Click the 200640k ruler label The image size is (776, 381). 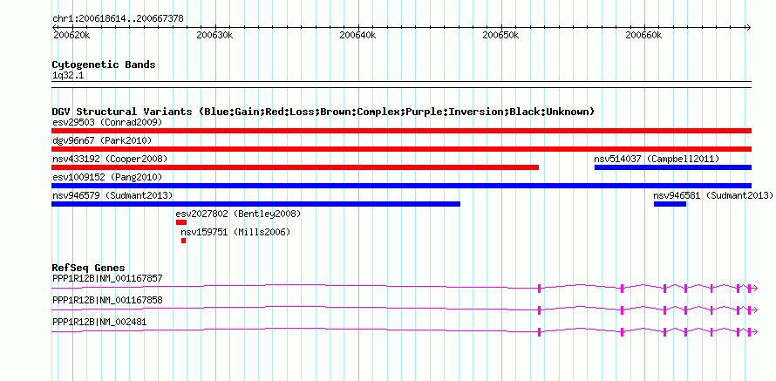pos(357,36)
